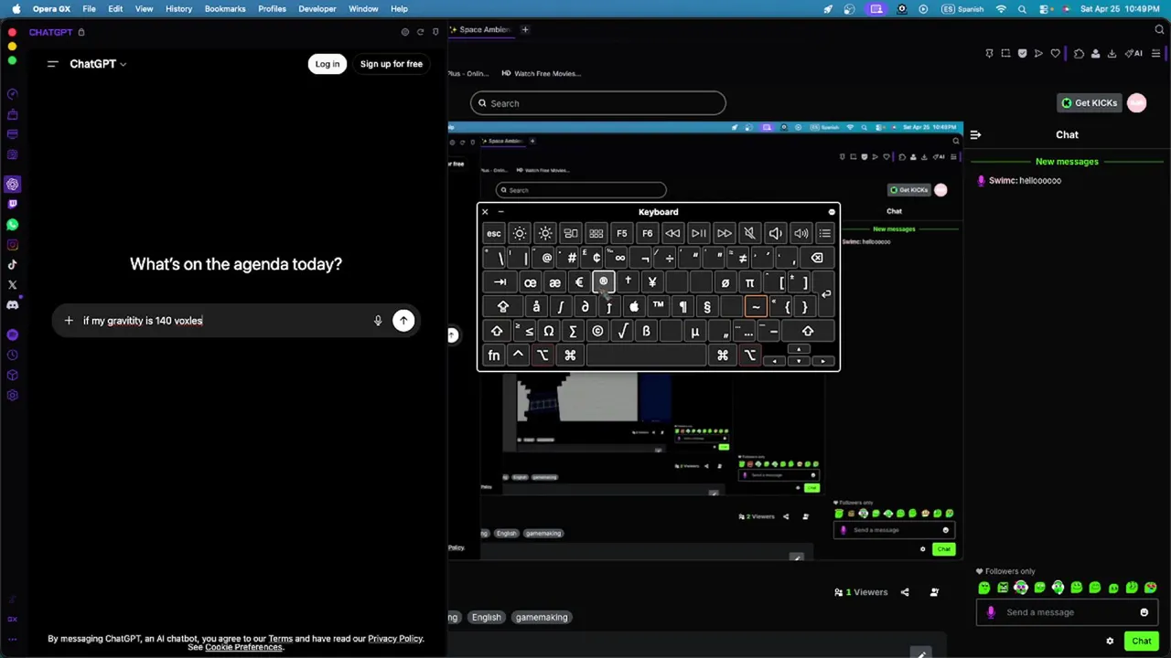Click the Log in button
Screen dimensions: 1171x658
pyautogui.click(x=327, y=64)
